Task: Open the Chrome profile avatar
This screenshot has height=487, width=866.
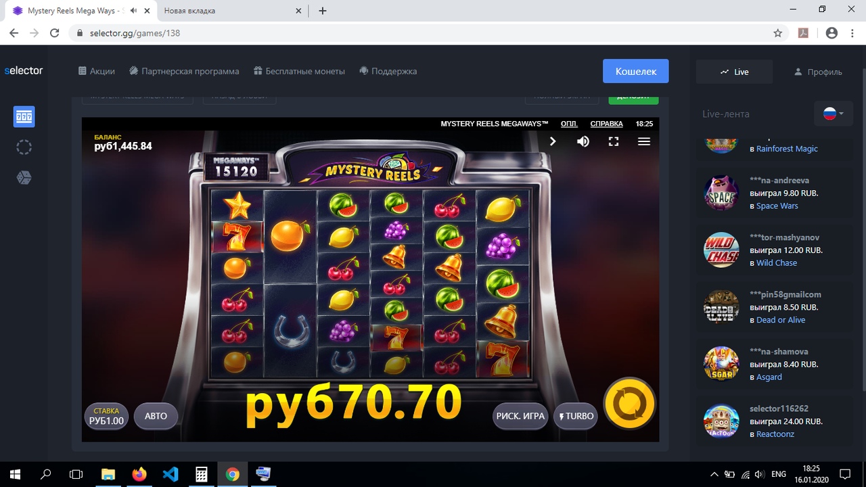Action: click(x=832, y=33)
